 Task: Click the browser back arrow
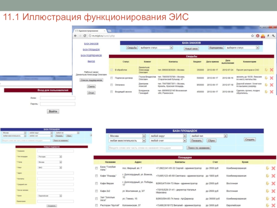tap(75, 36)
